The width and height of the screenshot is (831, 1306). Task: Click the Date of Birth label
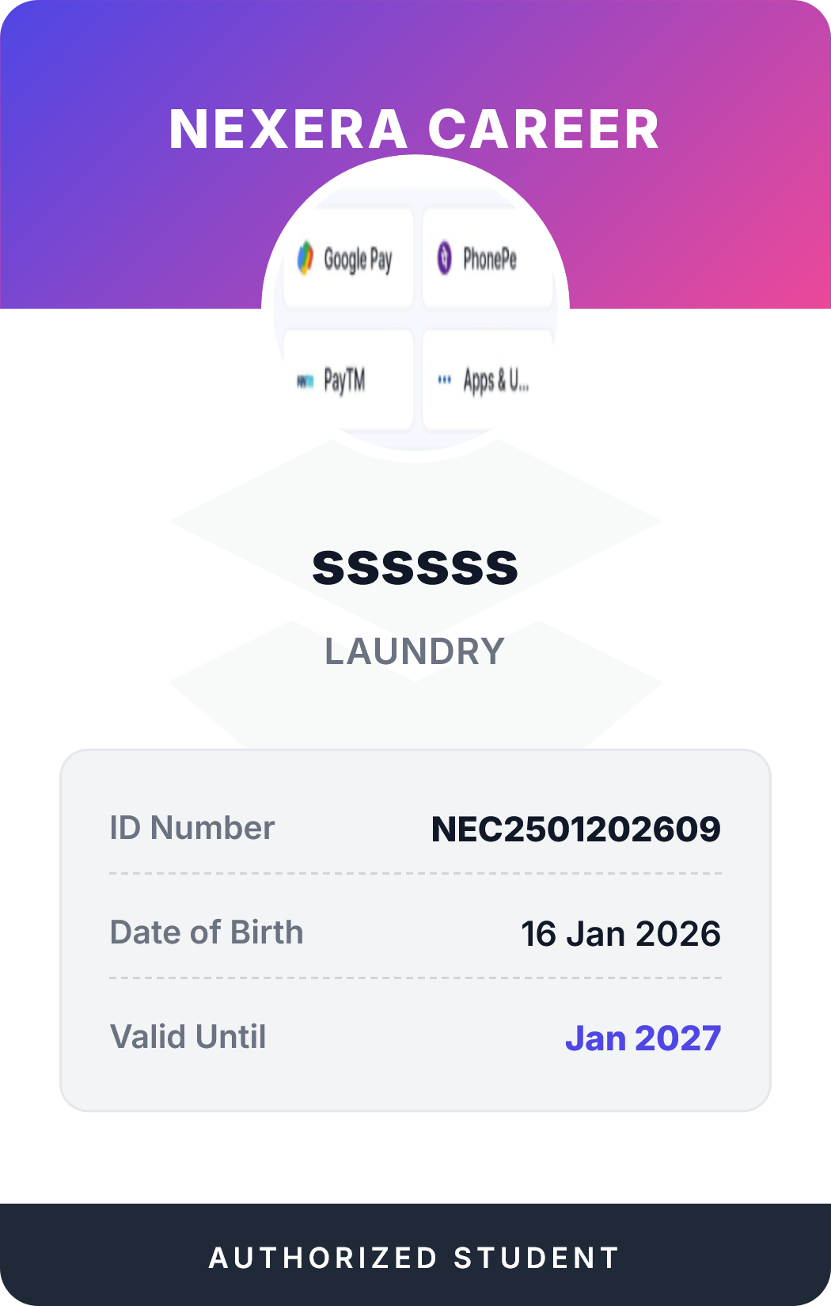[x=207, y=932]
